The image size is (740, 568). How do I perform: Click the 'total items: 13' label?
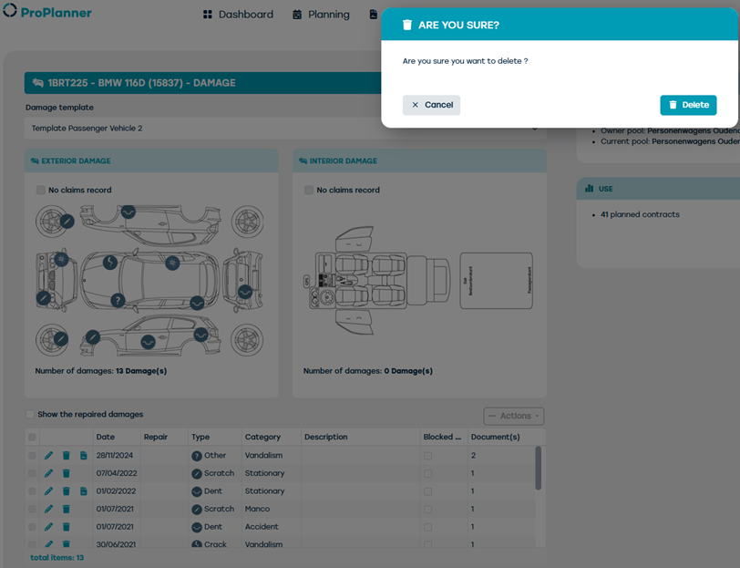click(x=57, y=558)
